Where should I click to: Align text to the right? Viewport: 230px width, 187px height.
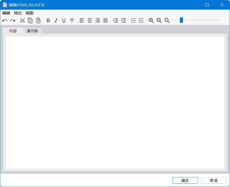97,20
